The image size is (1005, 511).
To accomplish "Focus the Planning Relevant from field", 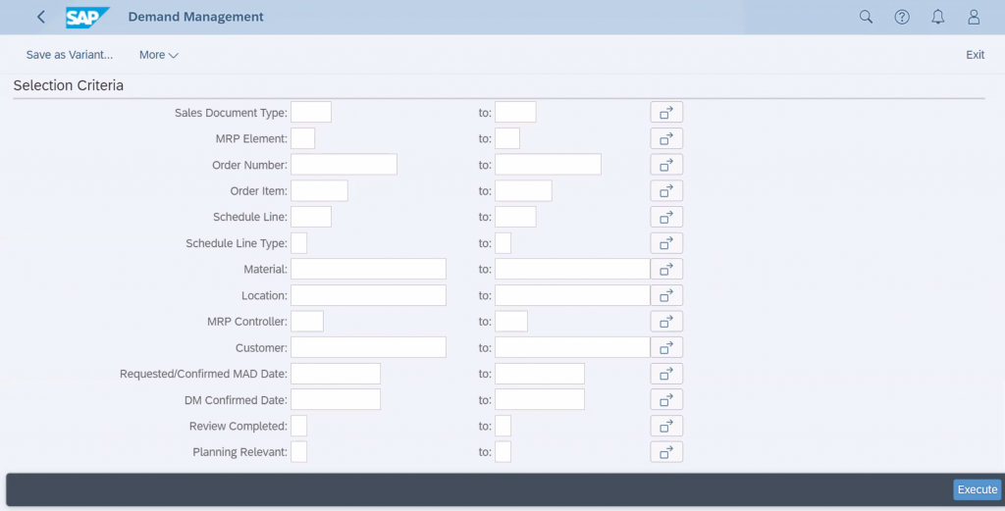I will pyautogui.click(x=298, y=452).
